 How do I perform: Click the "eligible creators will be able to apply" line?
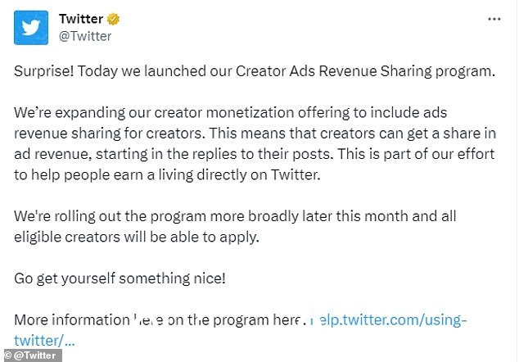click(137, 238)
